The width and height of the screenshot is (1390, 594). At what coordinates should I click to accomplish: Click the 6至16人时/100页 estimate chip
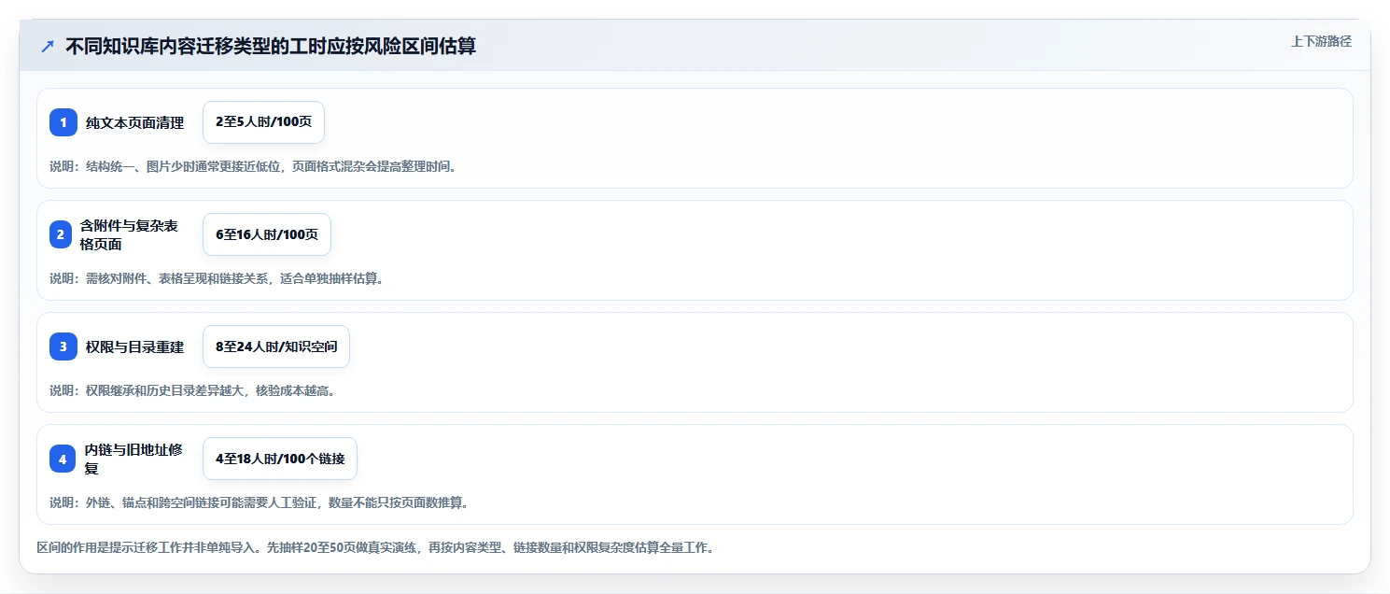tap(267, 234)
